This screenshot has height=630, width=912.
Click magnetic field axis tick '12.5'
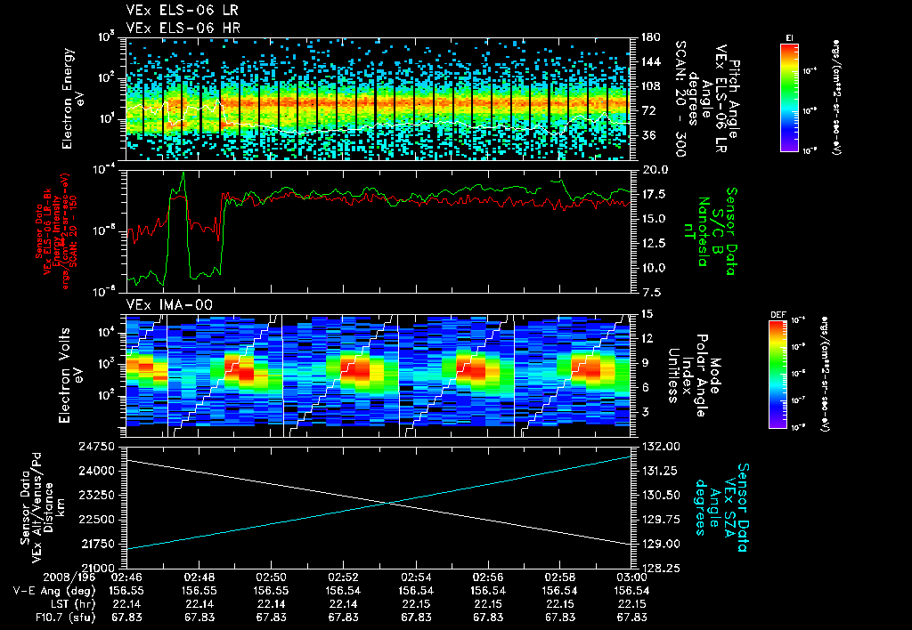pyautogui.click(x=654, y=244)
